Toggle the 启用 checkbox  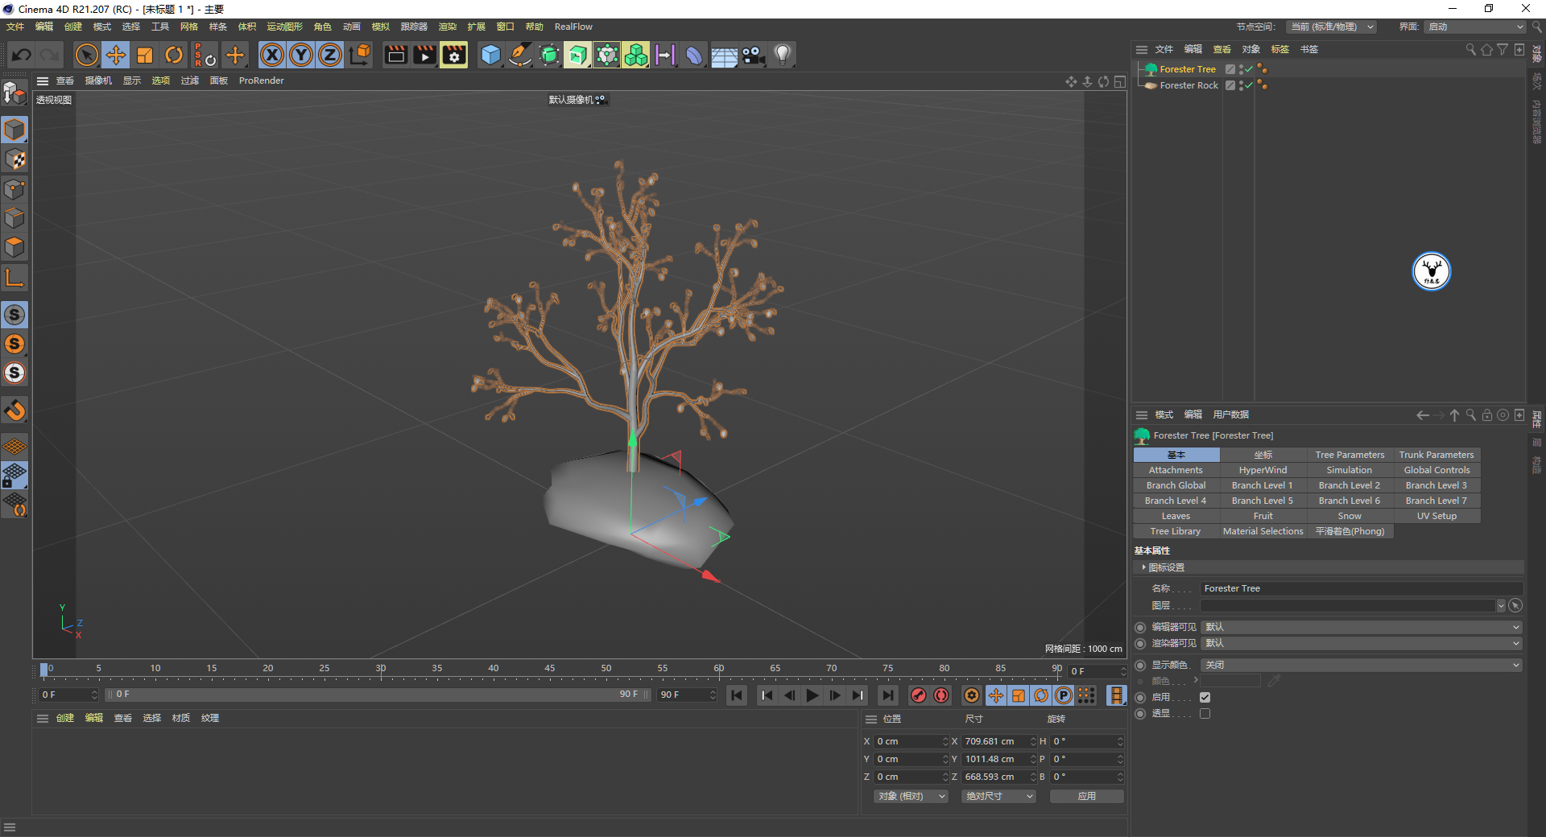click(x=1205, y=697)
